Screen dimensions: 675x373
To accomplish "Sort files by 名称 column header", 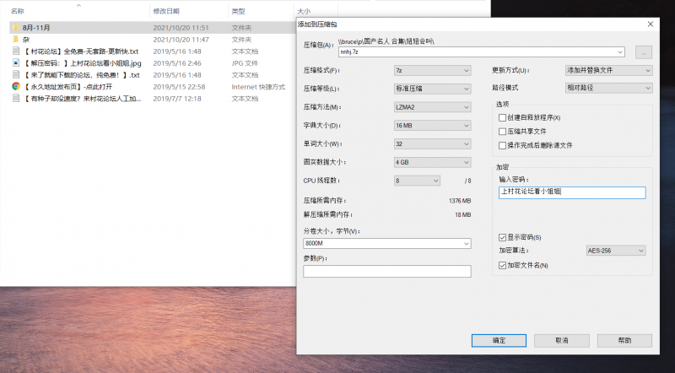I will (x=17, y=12).
